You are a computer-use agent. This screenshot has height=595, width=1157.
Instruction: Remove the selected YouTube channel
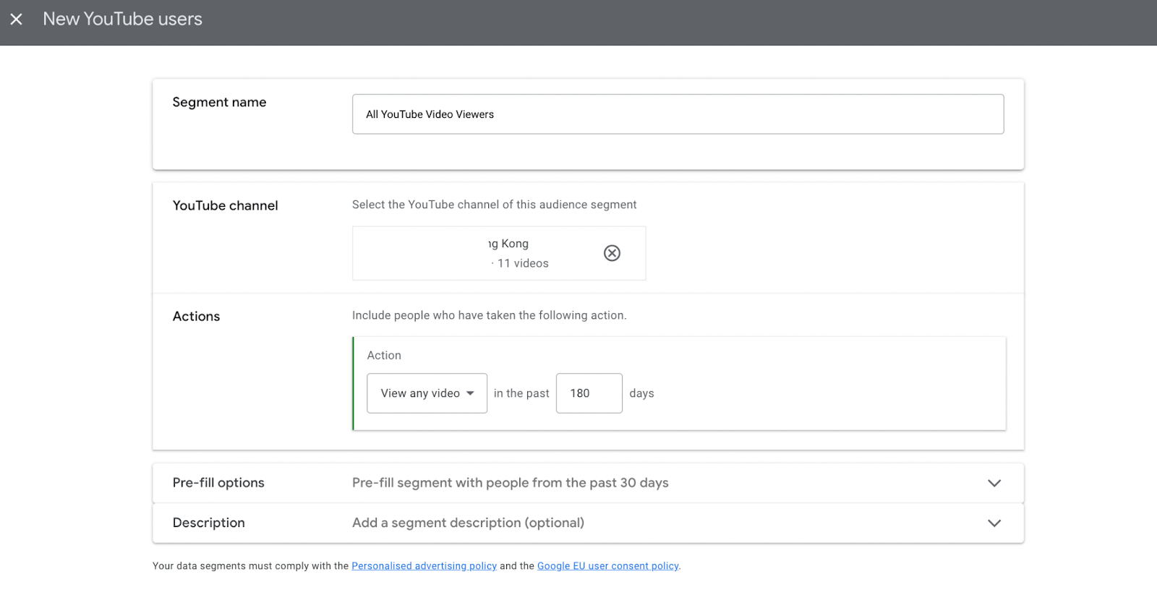pyautogui.click(x=612, y=253)
